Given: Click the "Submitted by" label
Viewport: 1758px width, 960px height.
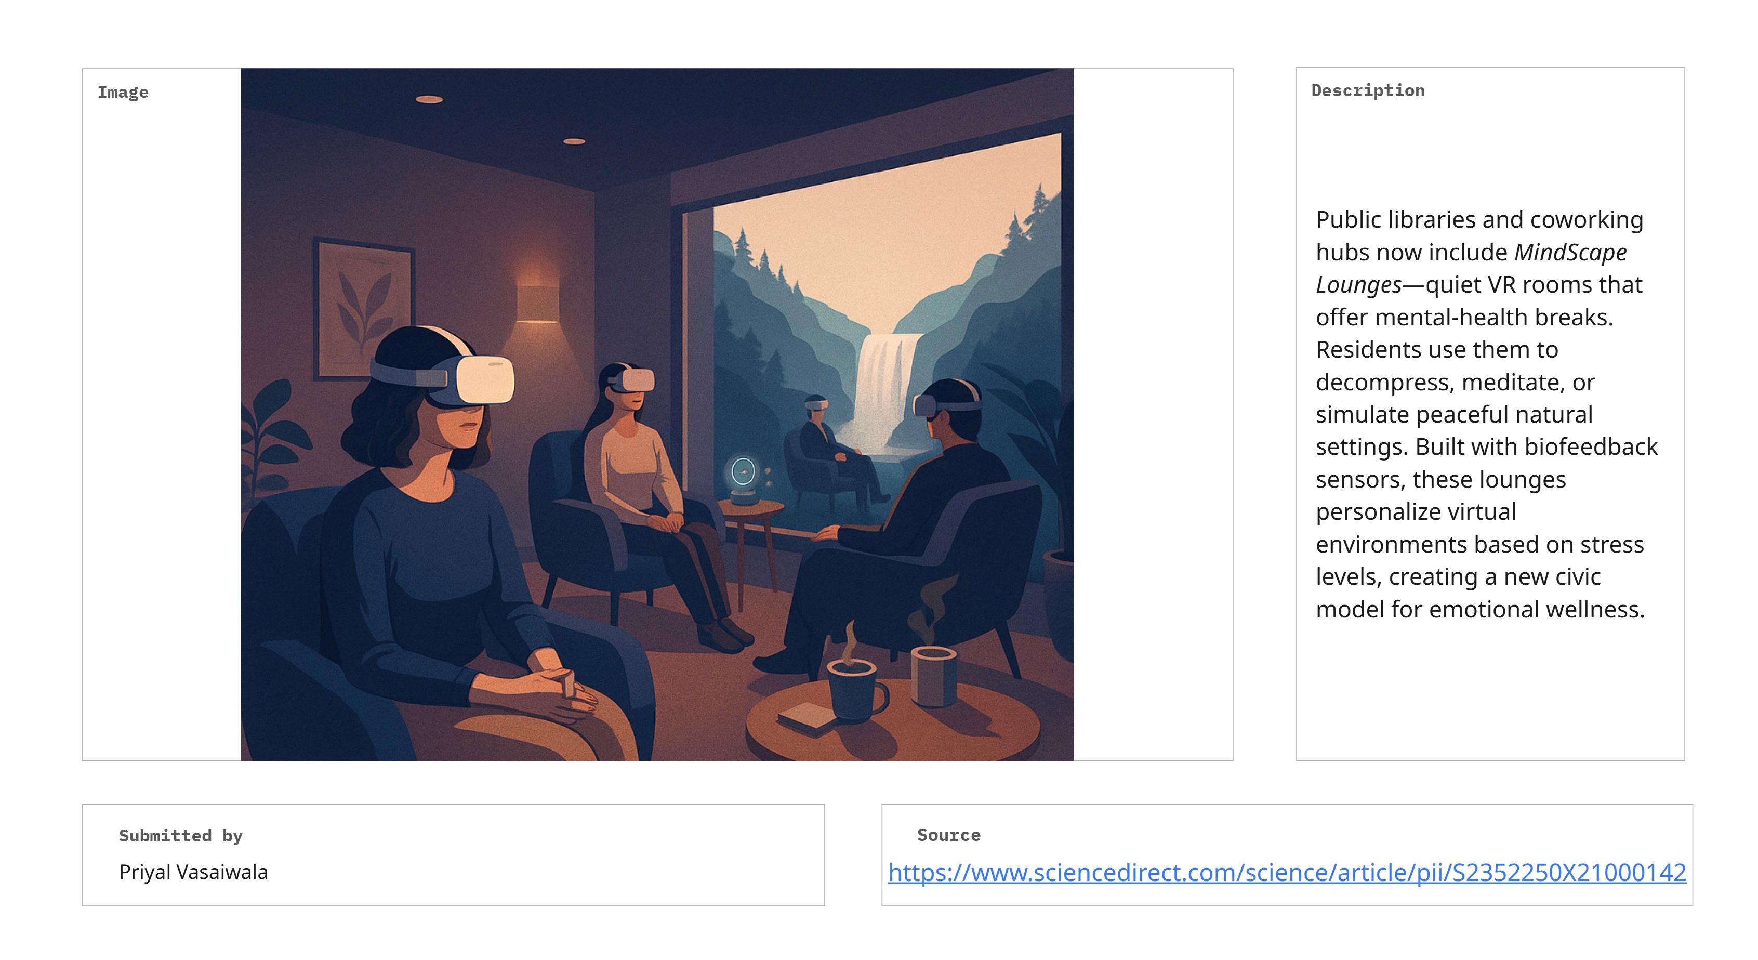Looking at the screenshot, I should click(x=181, y=835).
